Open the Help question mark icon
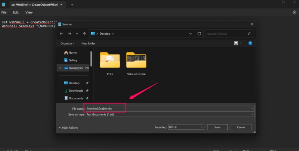This screenshot has width=299, height=151. (250, 43)
